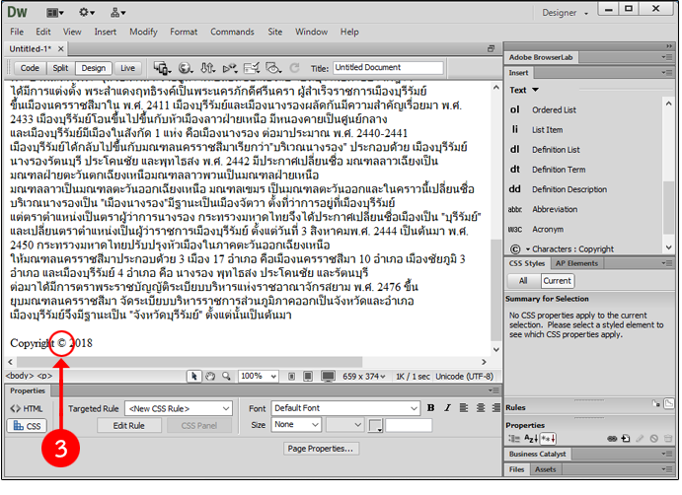Select the Hand tool in status bar
The height and width of the screenshot is (495, 682).
[209, 376]
